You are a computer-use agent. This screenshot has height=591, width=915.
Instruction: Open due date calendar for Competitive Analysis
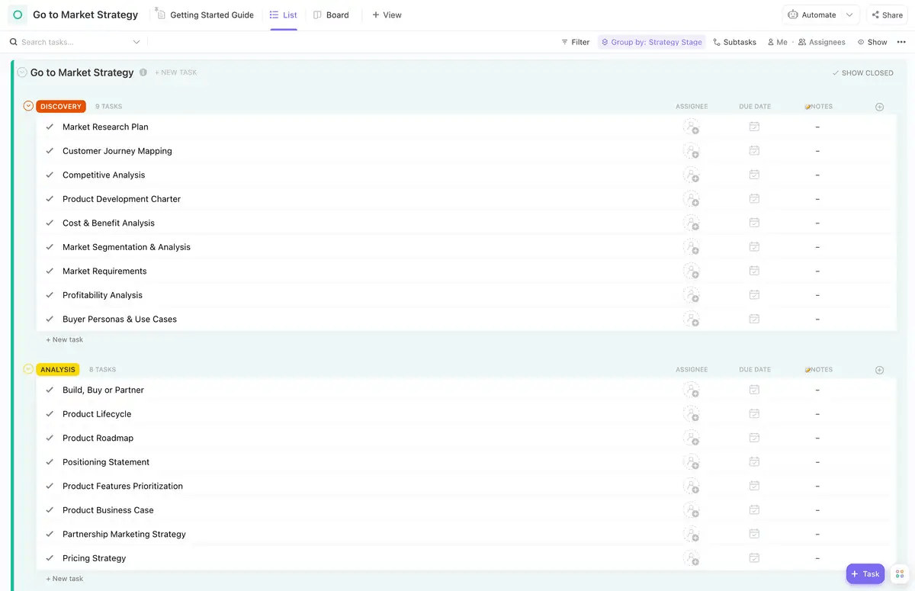[754, 175]
